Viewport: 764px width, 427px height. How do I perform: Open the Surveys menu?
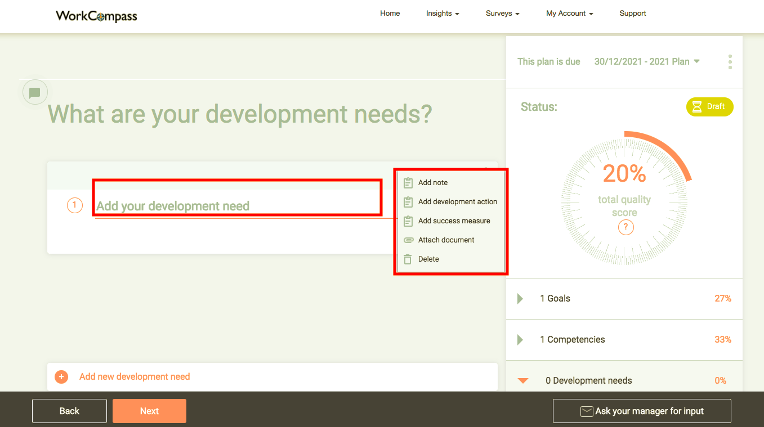[502, 13]
